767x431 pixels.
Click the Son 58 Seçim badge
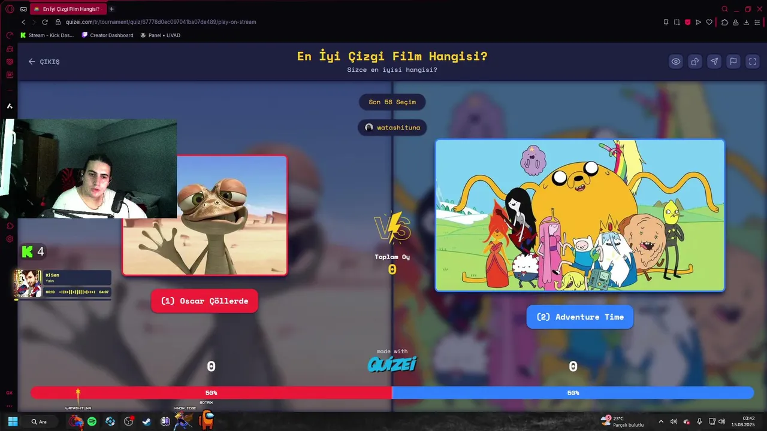tap(392, 102)
